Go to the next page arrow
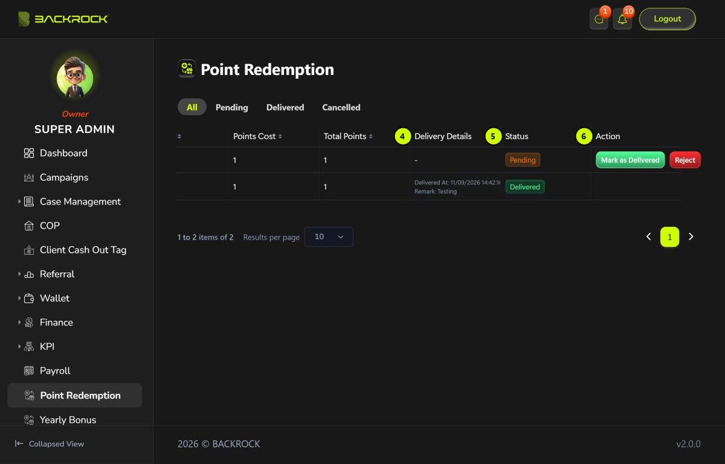 pyautogui.click(x=691, y=237)
